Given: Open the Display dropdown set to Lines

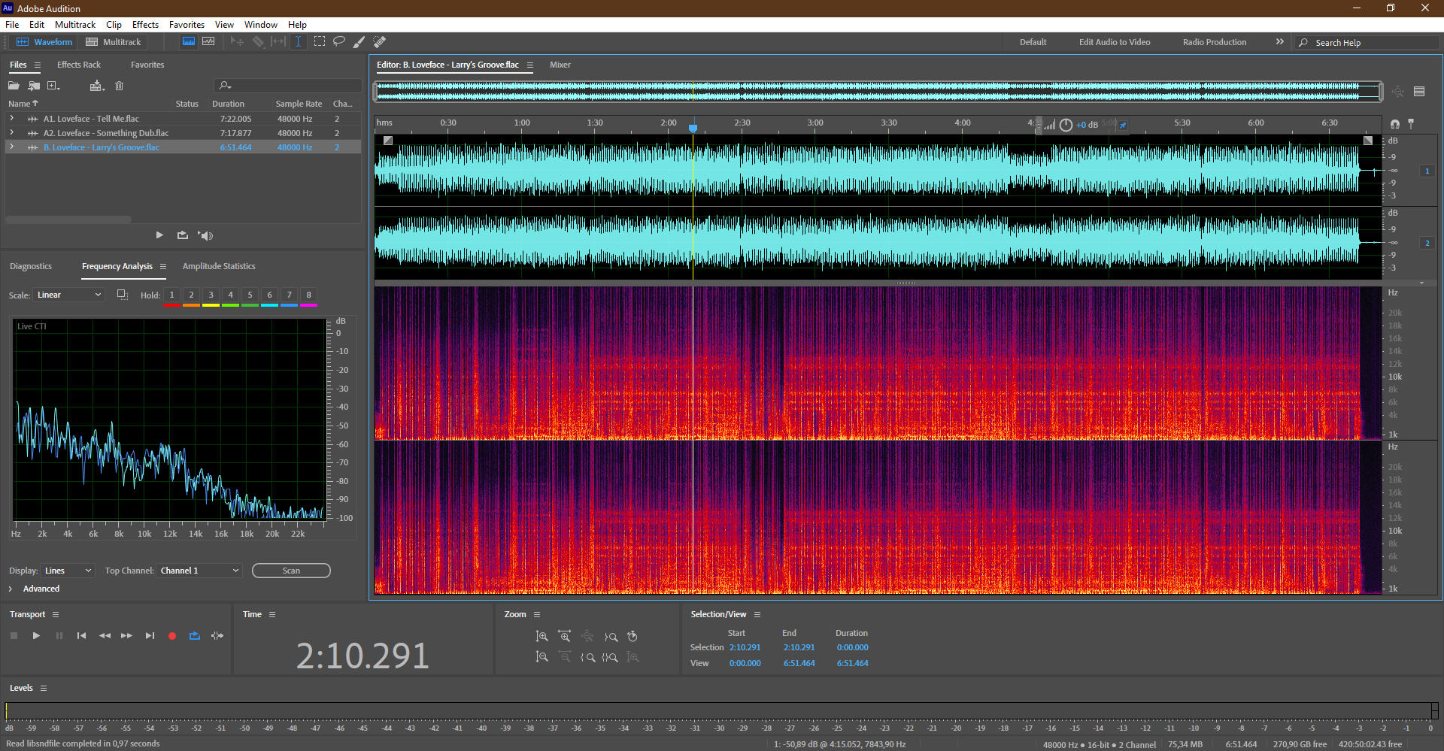Looking at the screenshot, I should coord(68,571).
